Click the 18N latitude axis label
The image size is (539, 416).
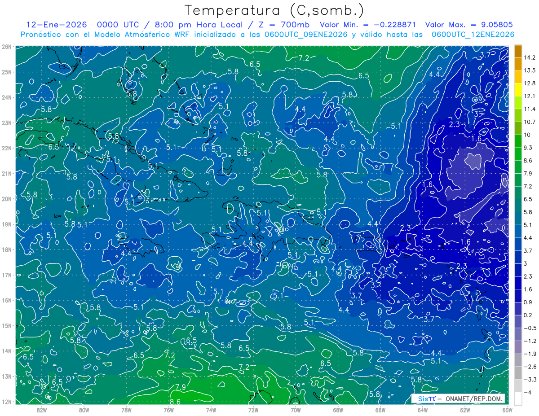click(6, 249)
